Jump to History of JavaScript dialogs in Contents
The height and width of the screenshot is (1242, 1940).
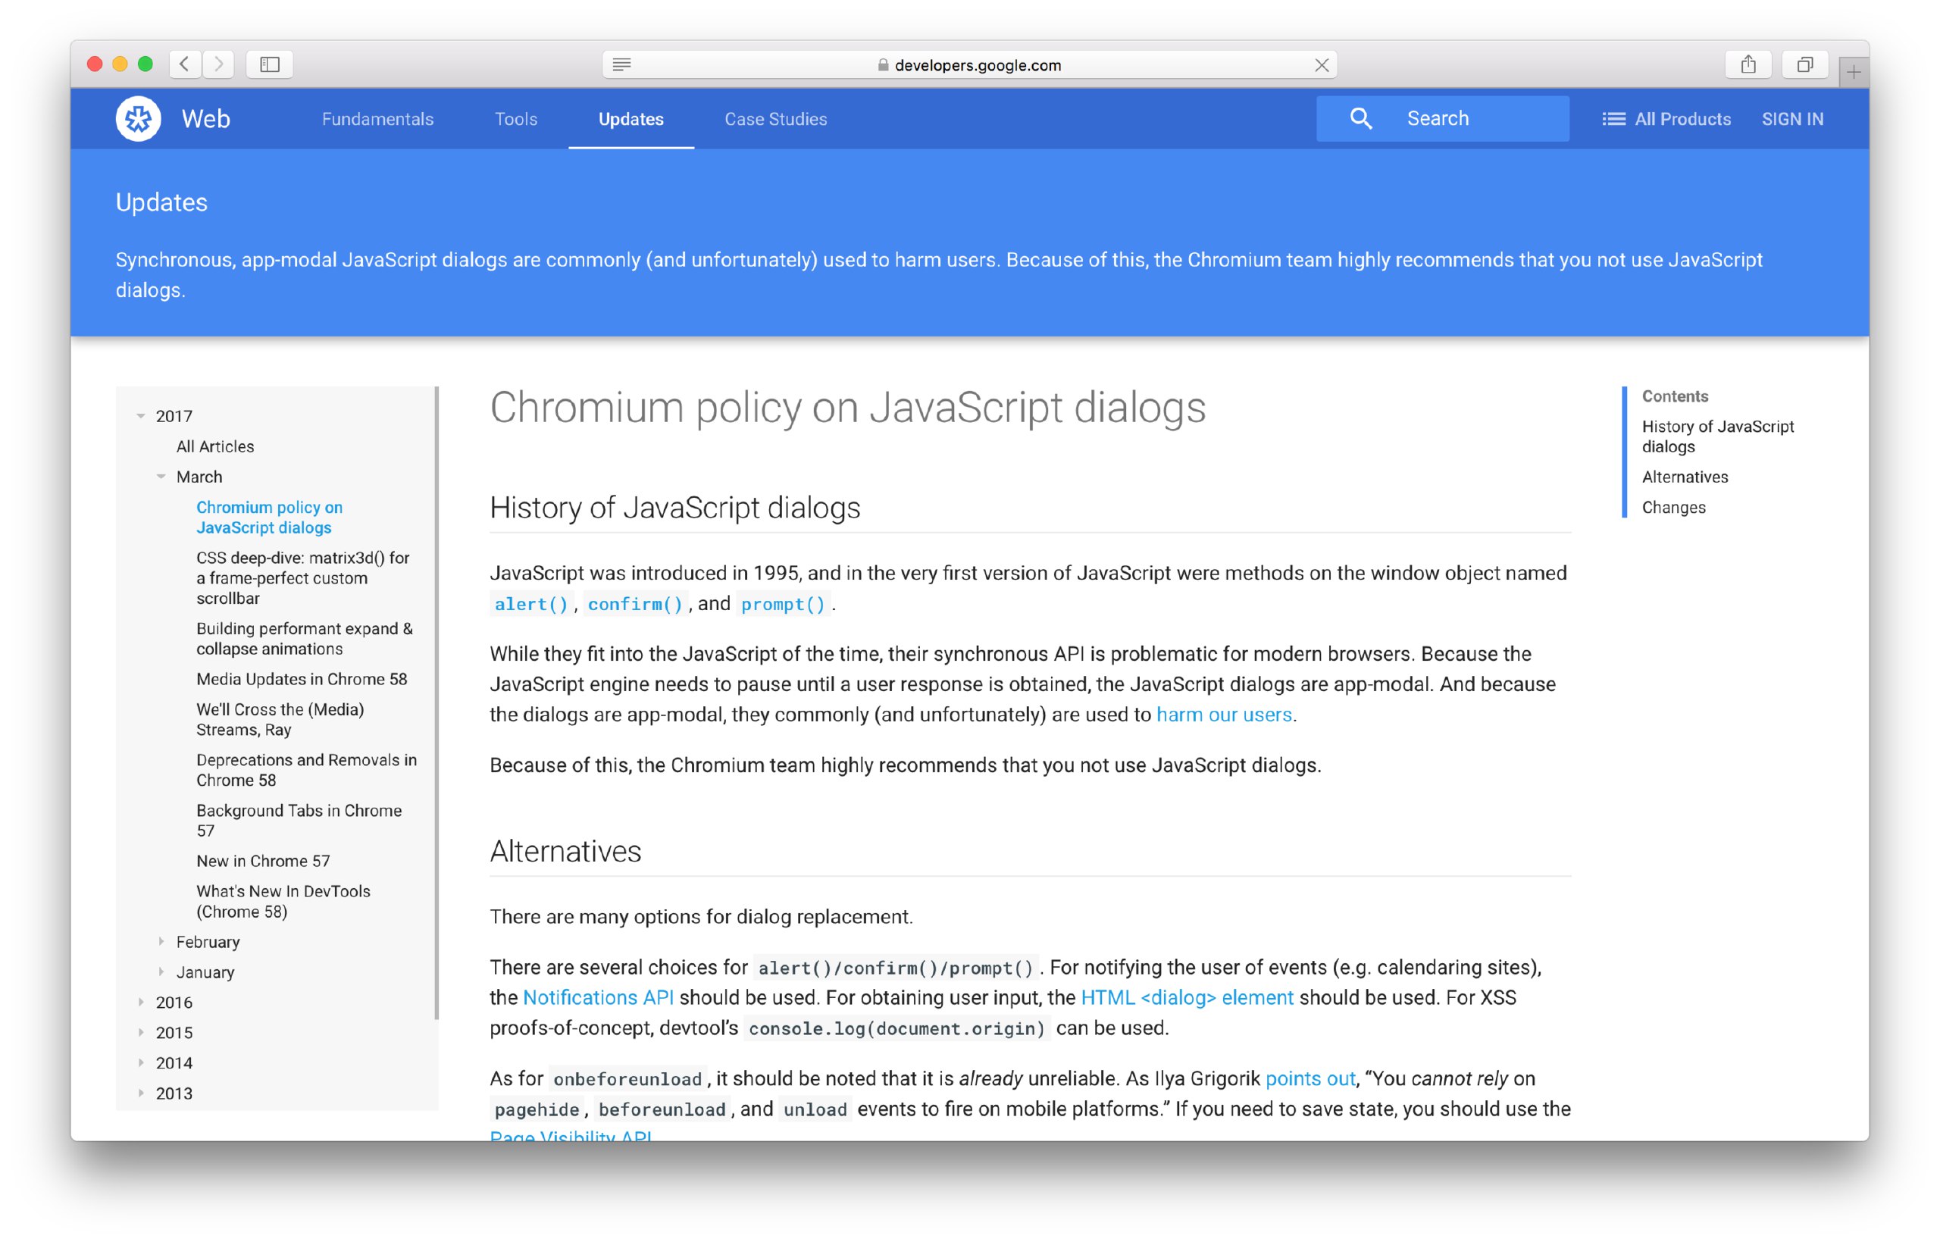coord(1717,436)
